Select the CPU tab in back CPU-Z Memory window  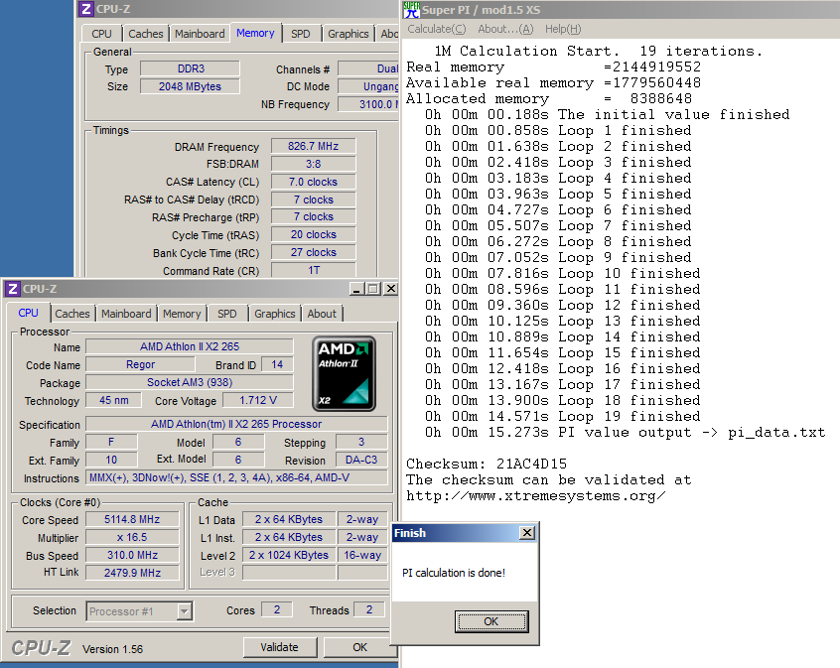point(102,34)
